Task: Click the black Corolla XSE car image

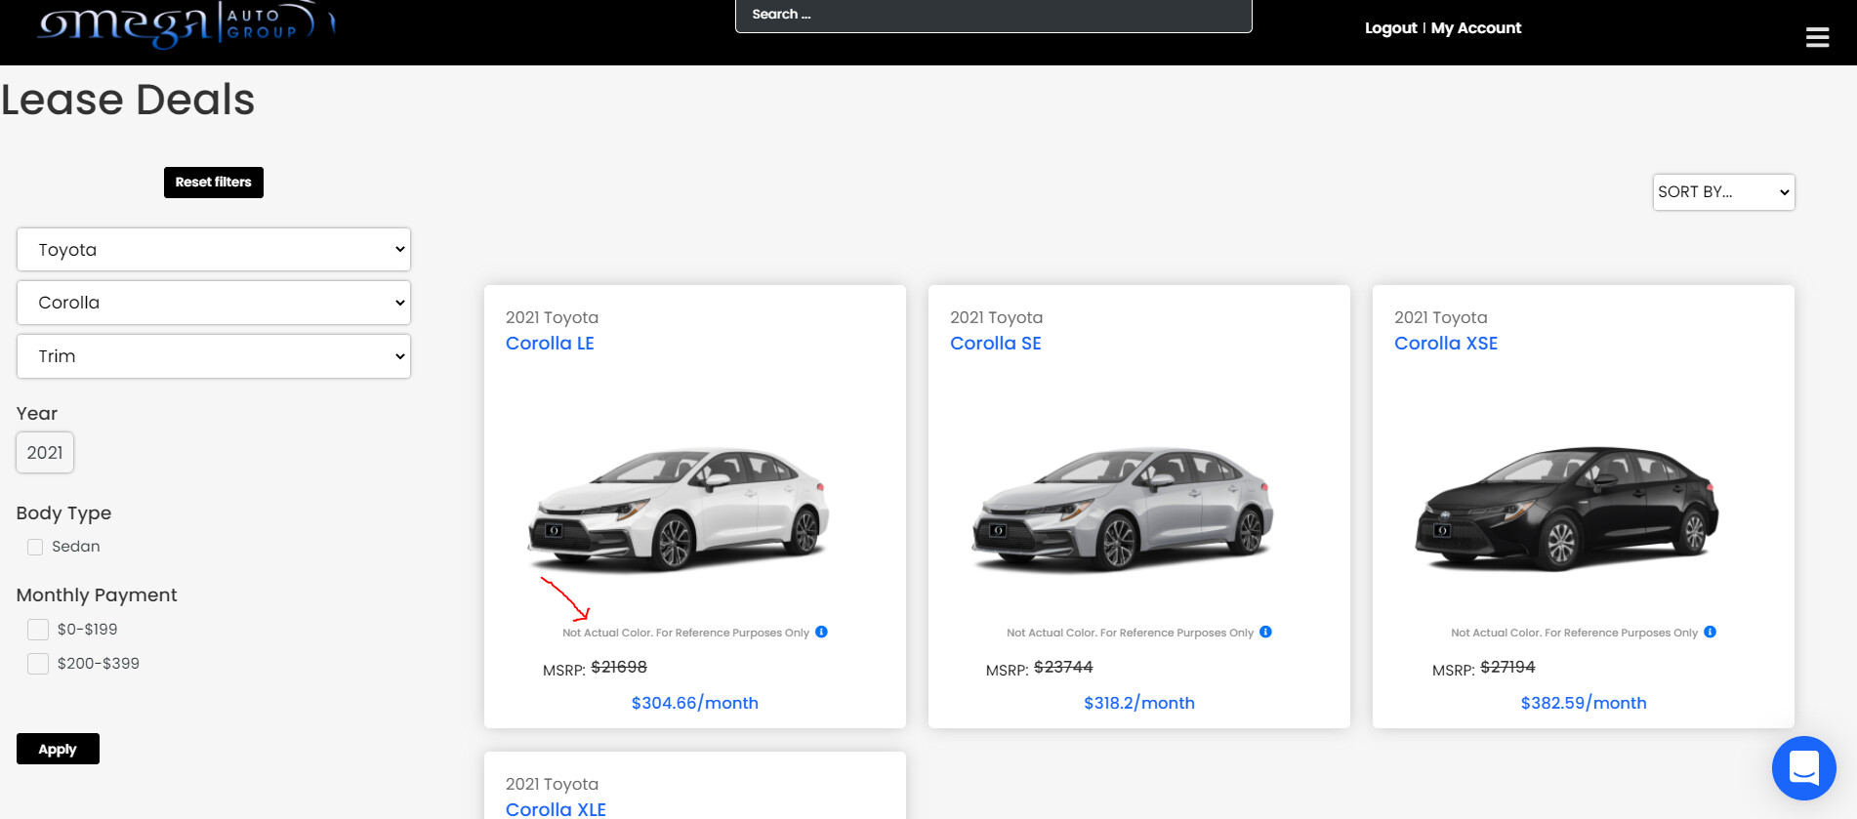Action: pyautogui.click(x=1567, y=508)
